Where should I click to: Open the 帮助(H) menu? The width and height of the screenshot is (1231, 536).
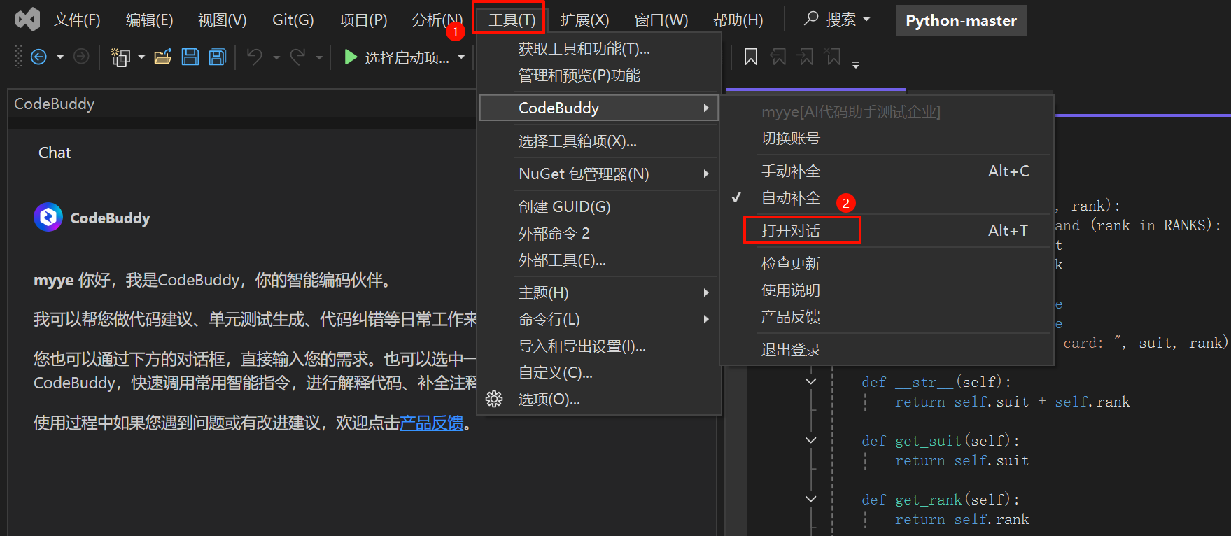point(738,20)
